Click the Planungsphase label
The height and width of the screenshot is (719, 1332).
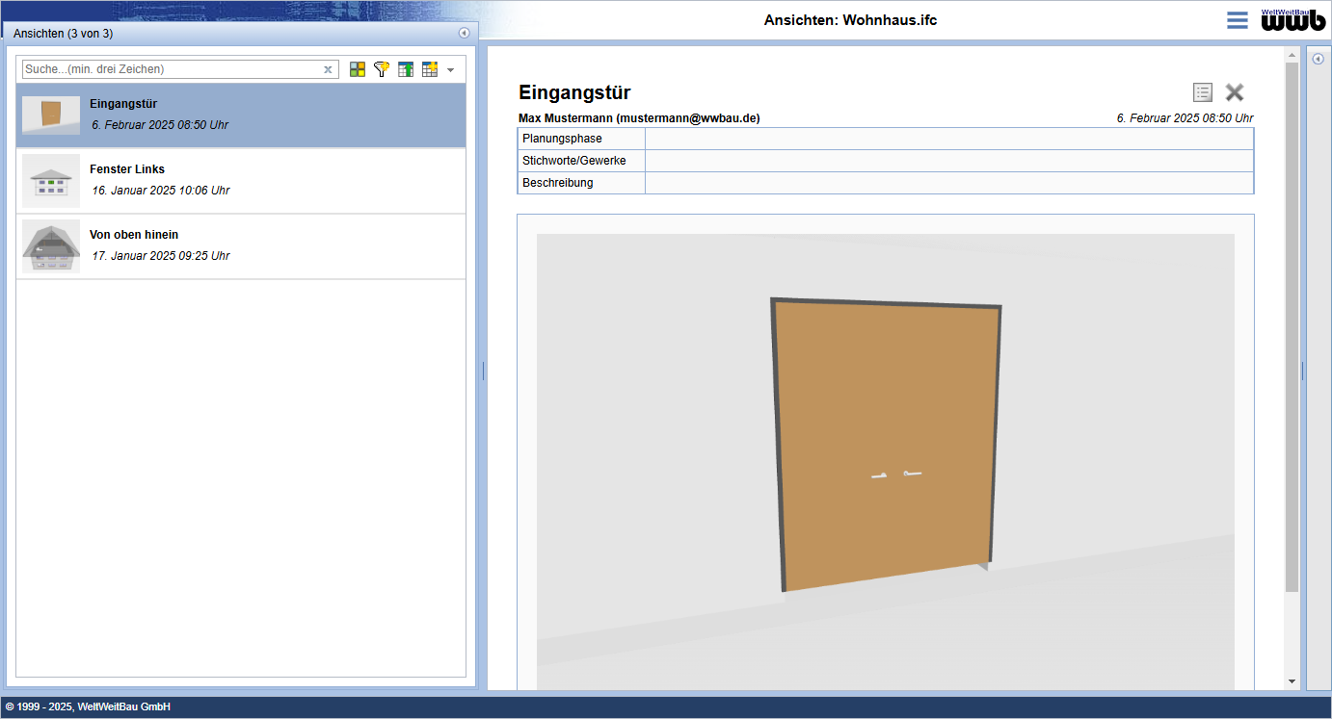[x=562, y=139]
